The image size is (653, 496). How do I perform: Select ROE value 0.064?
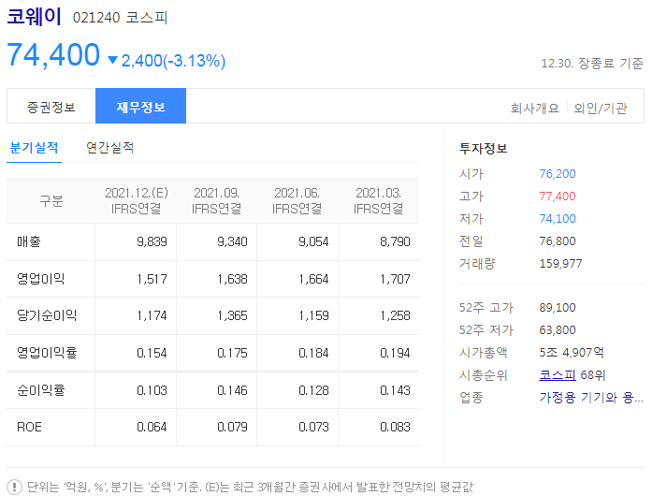(152, 427)
